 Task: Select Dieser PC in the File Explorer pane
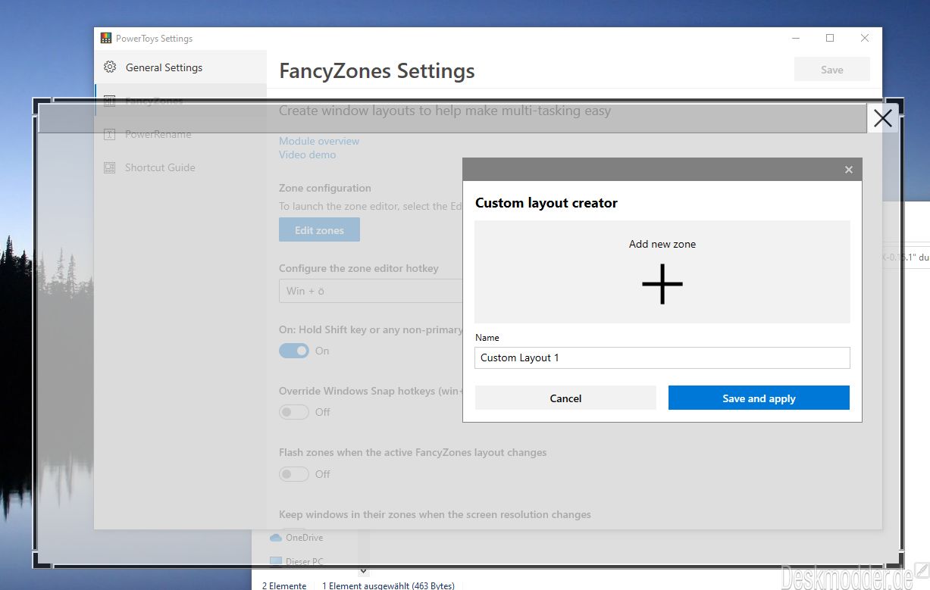coord(296,562)
